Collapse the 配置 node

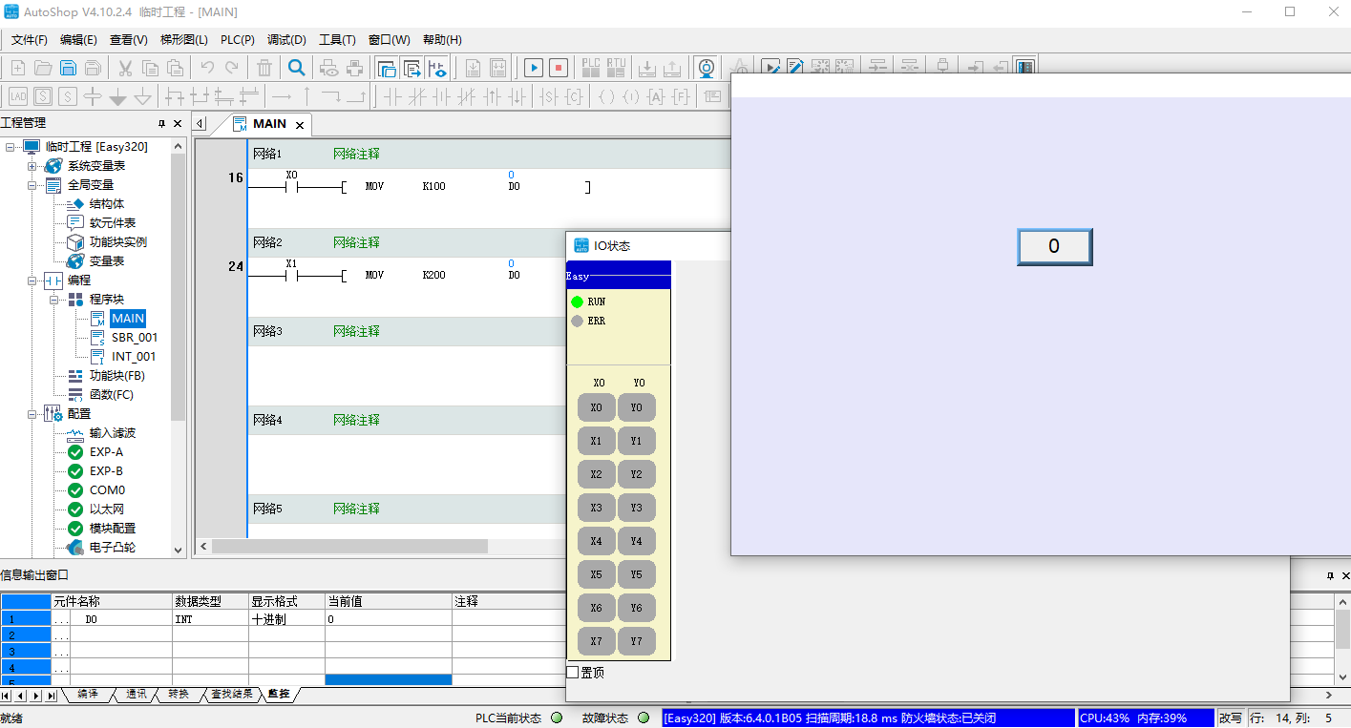32,414
